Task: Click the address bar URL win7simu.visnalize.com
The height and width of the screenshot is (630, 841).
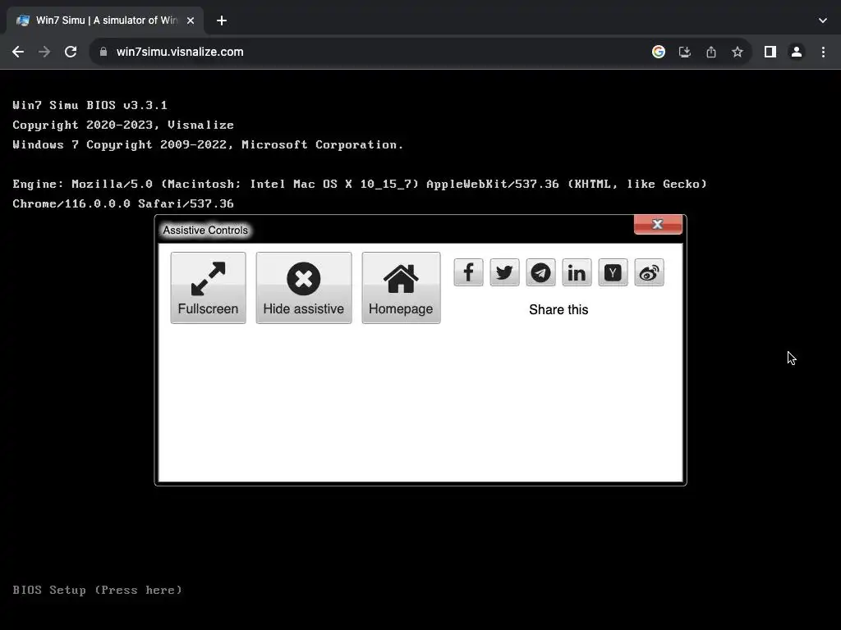Action: pyautogui.click(x=180, y=52)
